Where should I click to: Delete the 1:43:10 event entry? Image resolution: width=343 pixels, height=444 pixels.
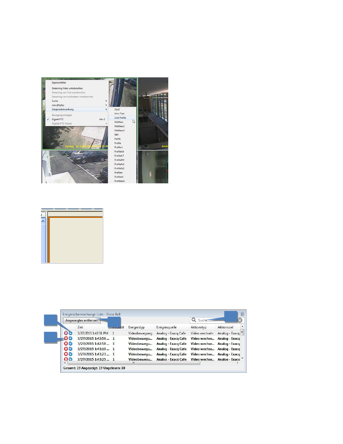pyautogui.click(x=66, y=349)
